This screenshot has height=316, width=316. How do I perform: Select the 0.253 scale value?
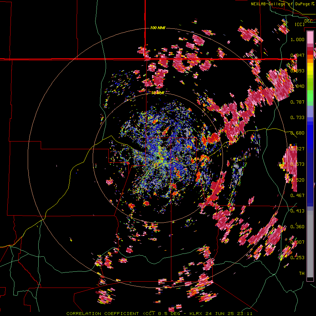pyautogui.click(x=297, y=258)
